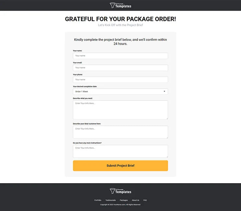Focus the 'Your name' input field

click(x=120, y=56)
